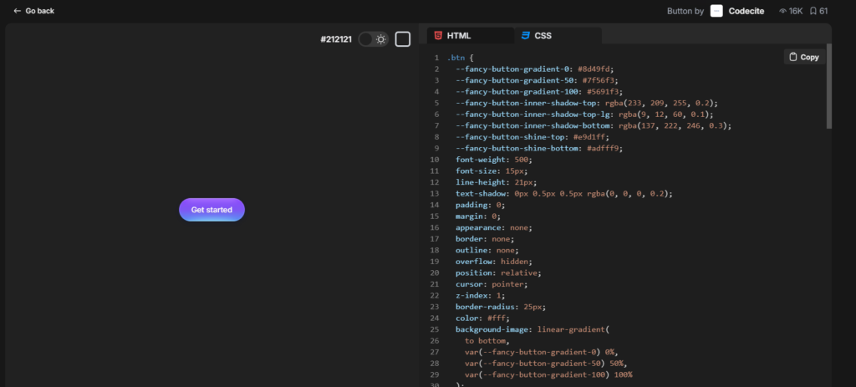Click the font-weight: 500 line
Viewport: 856px width, 387px height.
pos(493,160)
